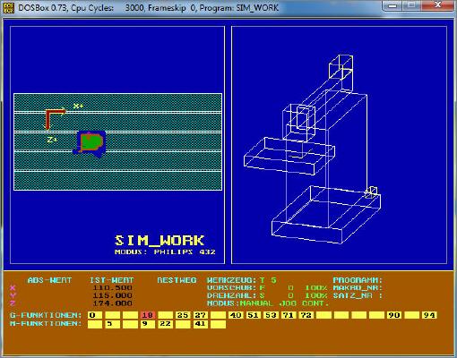
Task: Click the small handwheel cube on the base
Action: coord(371,192)
